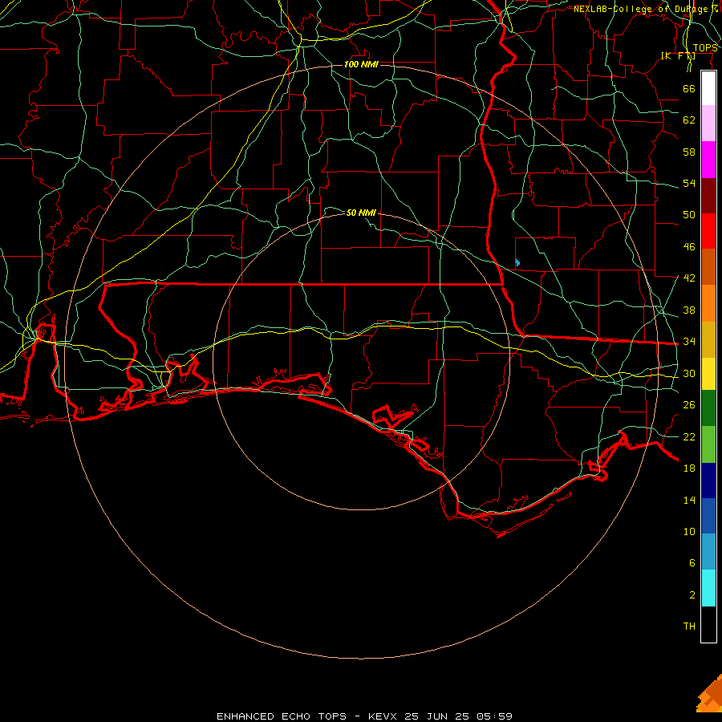Click the '66' legend value
The image size is (722, 722).
click(689, 89)
